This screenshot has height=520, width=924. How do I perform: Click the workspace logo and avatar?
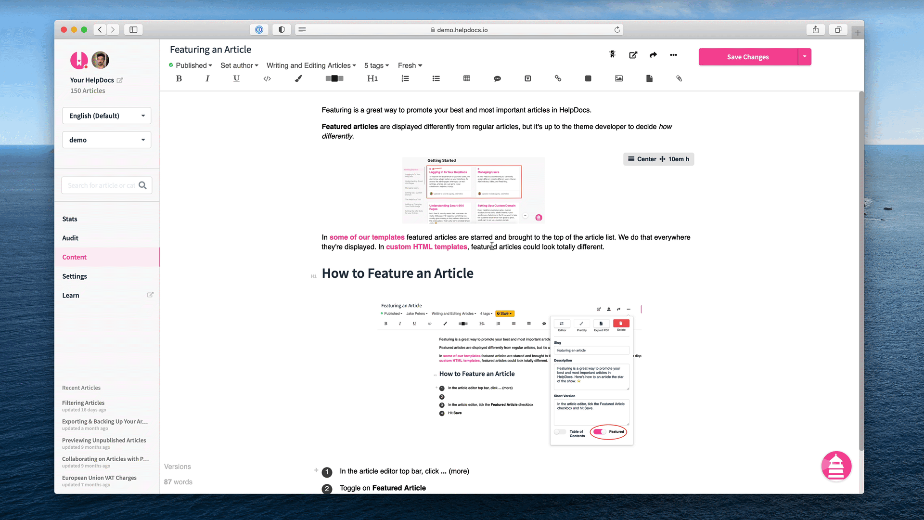point(90,60)
